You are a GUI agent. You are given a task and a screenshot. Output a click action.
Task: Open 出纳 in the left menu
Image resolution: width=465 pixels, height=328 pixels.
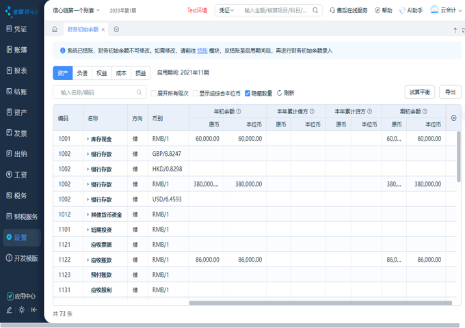21,154
